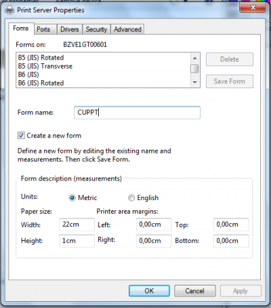Click the printer icon in title bar

tap(9, 10)
